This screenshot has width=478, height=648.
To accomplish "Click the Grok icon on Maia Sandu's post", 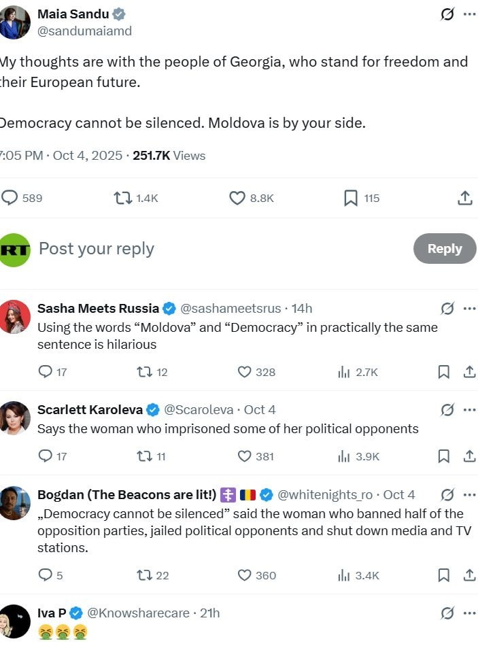I will (447, 14).
